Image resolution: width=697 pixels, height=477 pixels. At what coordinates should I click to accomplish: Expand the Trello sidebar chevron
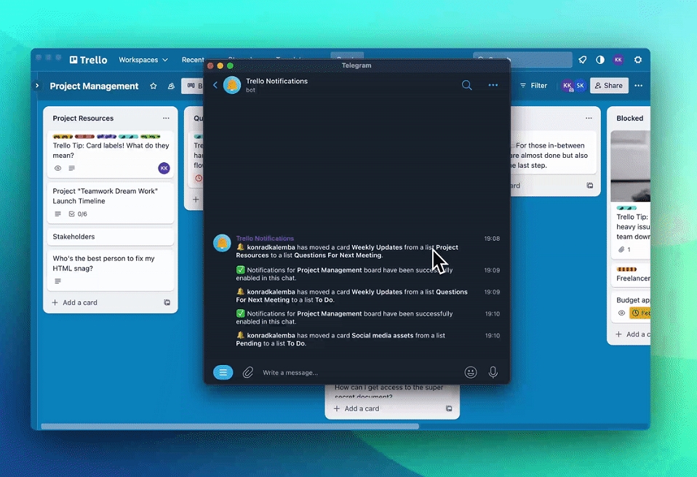click(37, 86)
